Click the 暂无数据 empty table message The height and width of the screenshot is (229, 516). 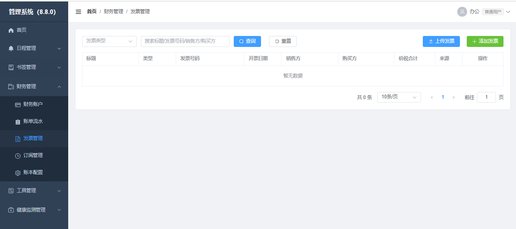coord(293,76)
